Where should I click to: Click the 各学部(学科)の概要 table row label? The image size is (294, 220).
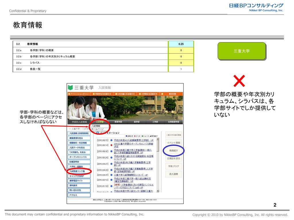click(x=42, y=50)
